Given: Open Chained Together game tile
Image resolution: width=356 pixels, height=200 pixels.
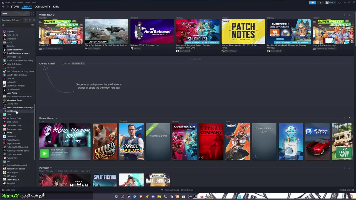Looking at the screenshot, I should coord(105,142).
